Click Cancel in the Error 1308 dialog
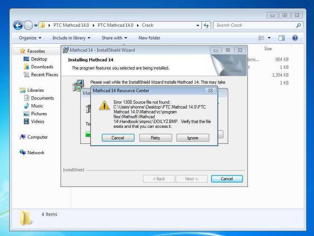This screenshot has width=314, height=236. click(x=118, y=138)
